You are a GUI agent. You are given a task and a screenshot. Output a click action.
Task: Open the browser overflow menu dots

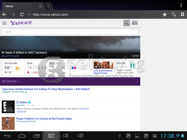coord(181,5)
